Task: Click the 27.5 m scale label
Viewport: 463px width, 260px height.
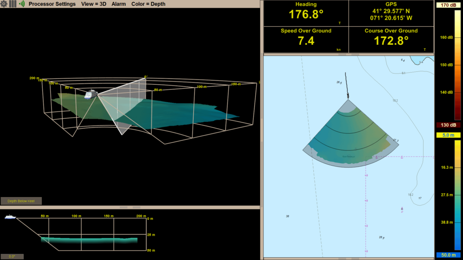Action: [x=447, y=195]
